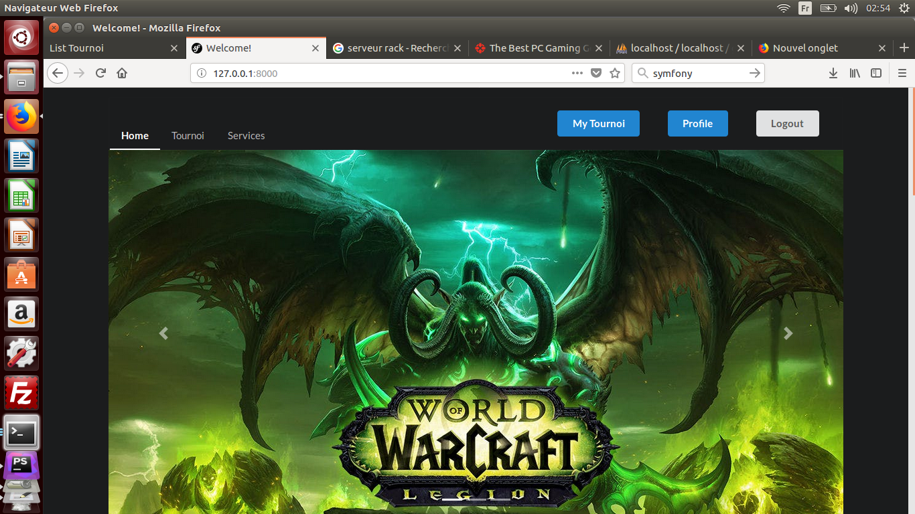Viewport: 915px width, 514px height.
Task: Launch LibreOffice Writer from launcher
Action: coord(22,156)
